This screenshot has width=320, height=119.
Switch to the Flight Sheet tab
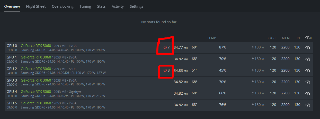(36, 6)
